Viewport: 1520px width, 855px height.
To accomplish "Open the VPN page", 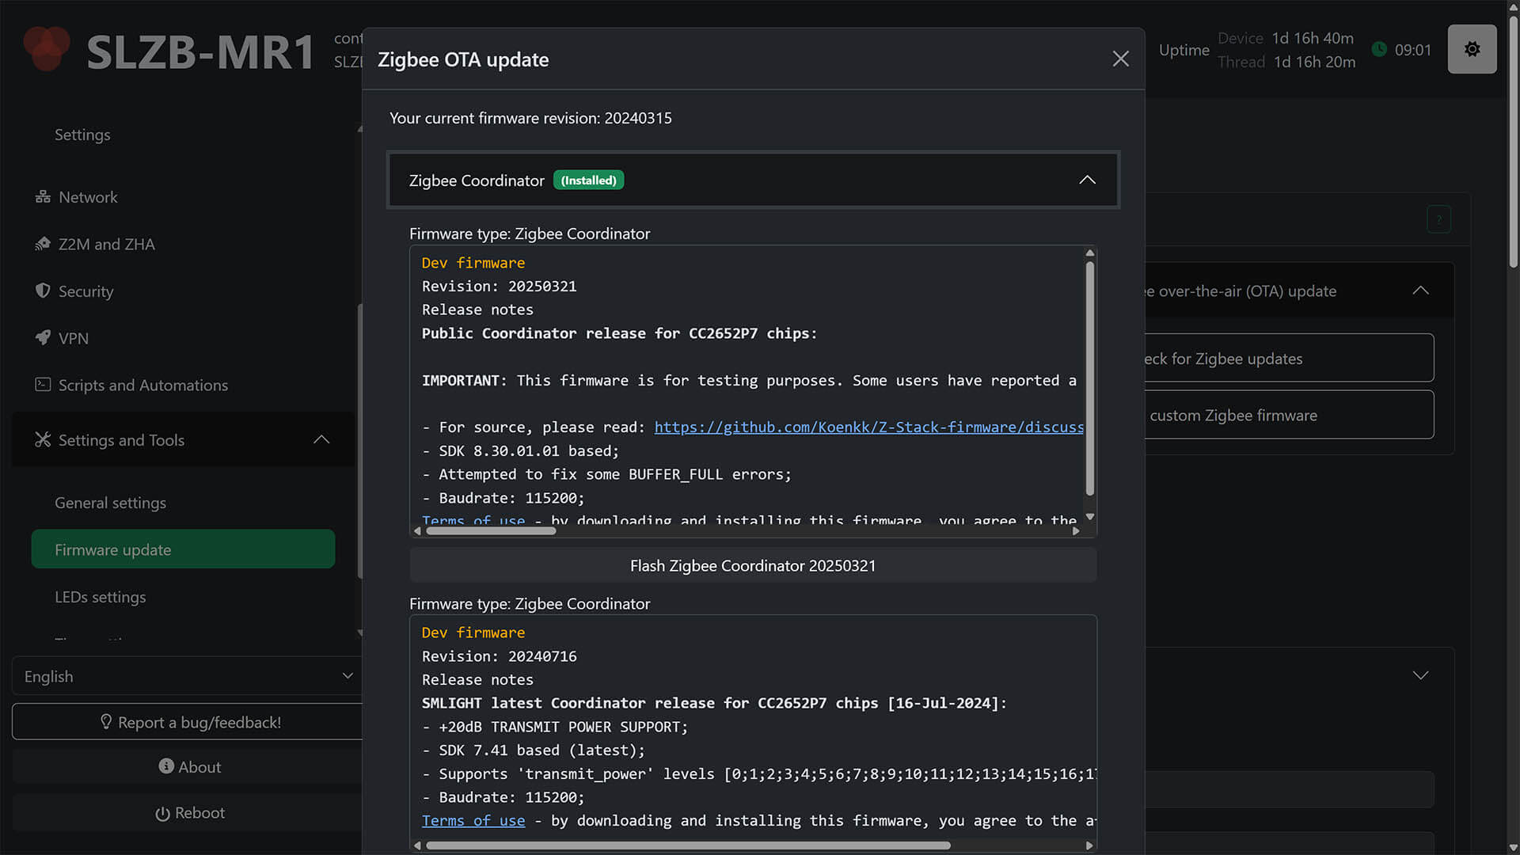I will point(74,338).
